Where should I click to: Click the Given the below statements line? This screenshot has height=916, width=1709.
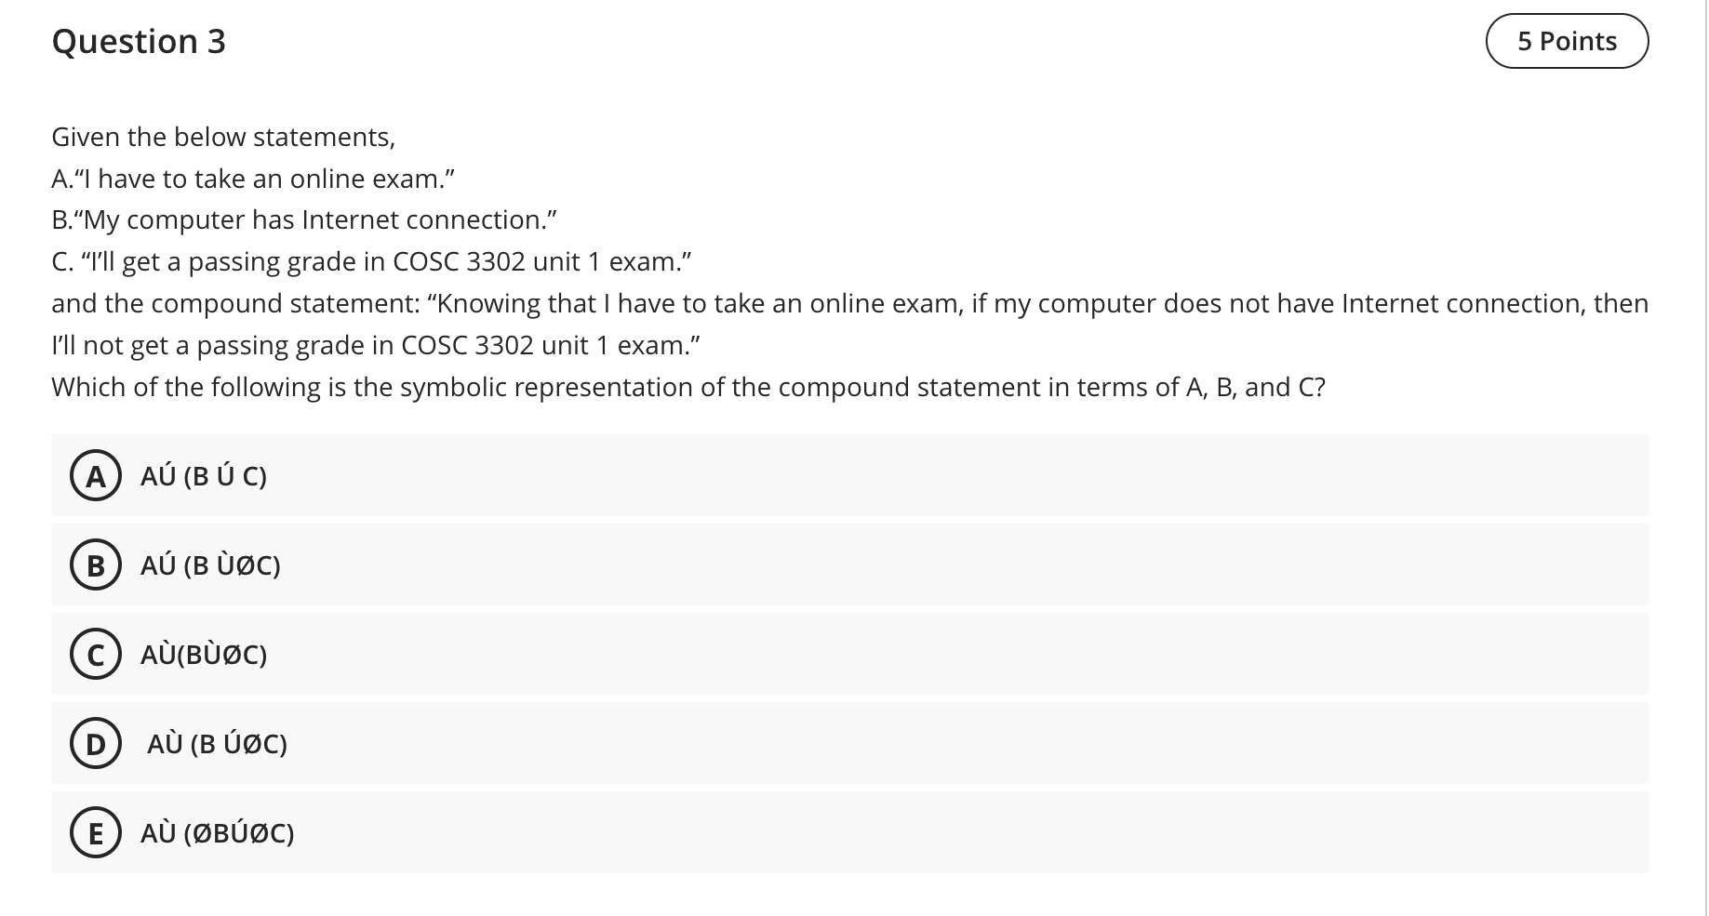pos(223,137)
